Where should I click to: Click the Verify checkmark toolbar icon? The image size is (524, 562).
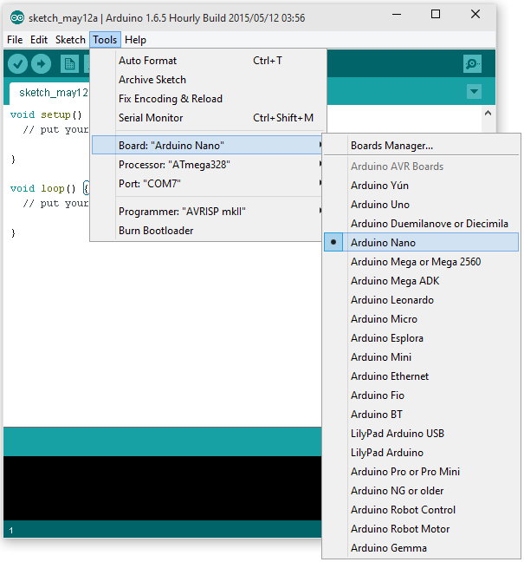(x=17, y=63)
